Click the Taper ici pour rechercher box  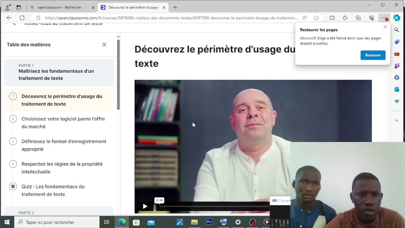57,222
